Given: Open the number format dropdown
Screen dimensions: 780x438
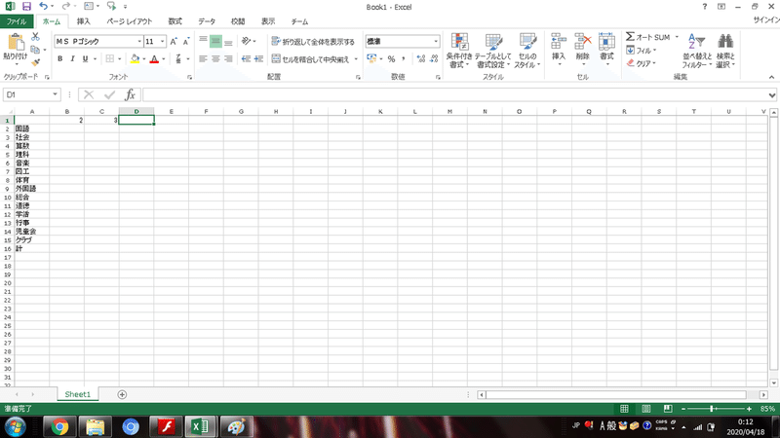Looking at the screenshot, I should click(436, 41).
